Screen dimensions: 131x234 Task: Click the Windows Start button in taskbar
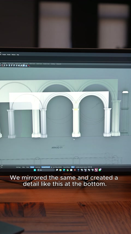35,170
